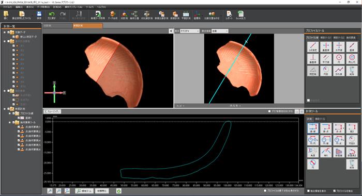Click the Save (保存) toolbar icon

[39, 15]
